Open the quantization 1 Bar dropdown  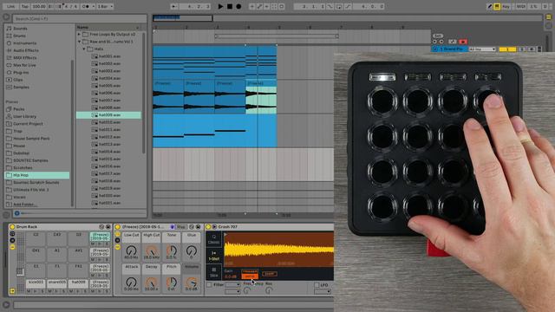pos(105,6)
